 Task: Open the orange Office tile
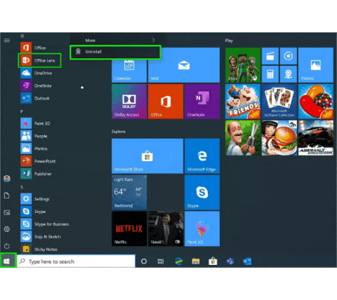(x=166, y=102)
